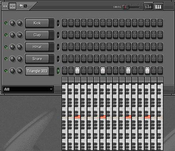175x151 pixels.
Task: Click the undo arrow icon
Action: 21,6
